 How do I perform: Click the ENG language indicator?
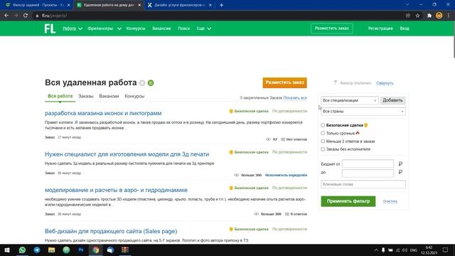pos(414,250)
